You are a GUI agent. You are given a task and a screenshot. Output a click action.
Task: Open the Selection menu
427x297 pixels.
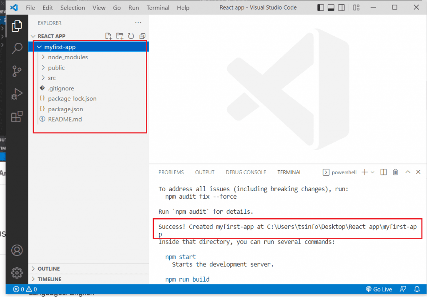coord(73,7)
